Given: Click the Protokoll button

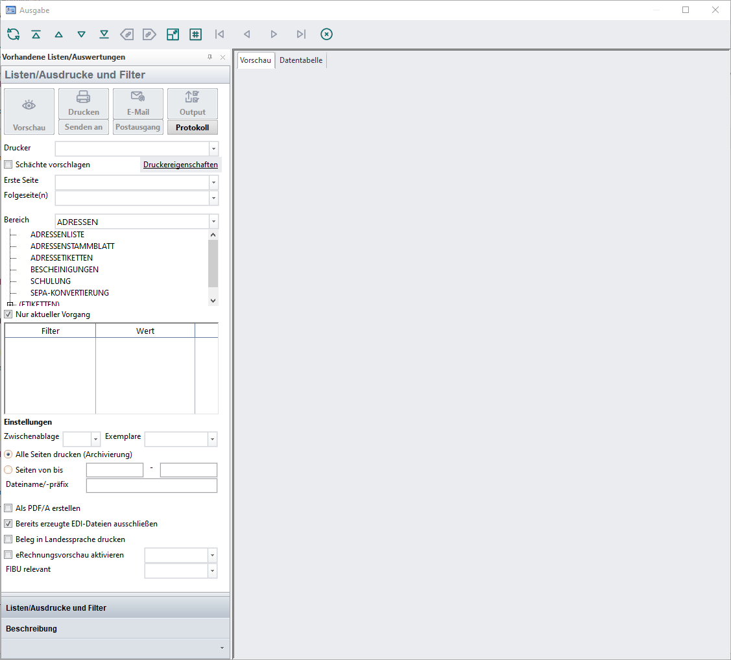Looking at the screenshot, I should point(192,127).
